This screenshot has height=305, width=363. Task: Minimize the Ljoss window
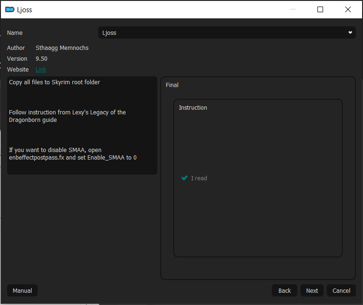tap(293, 9)
